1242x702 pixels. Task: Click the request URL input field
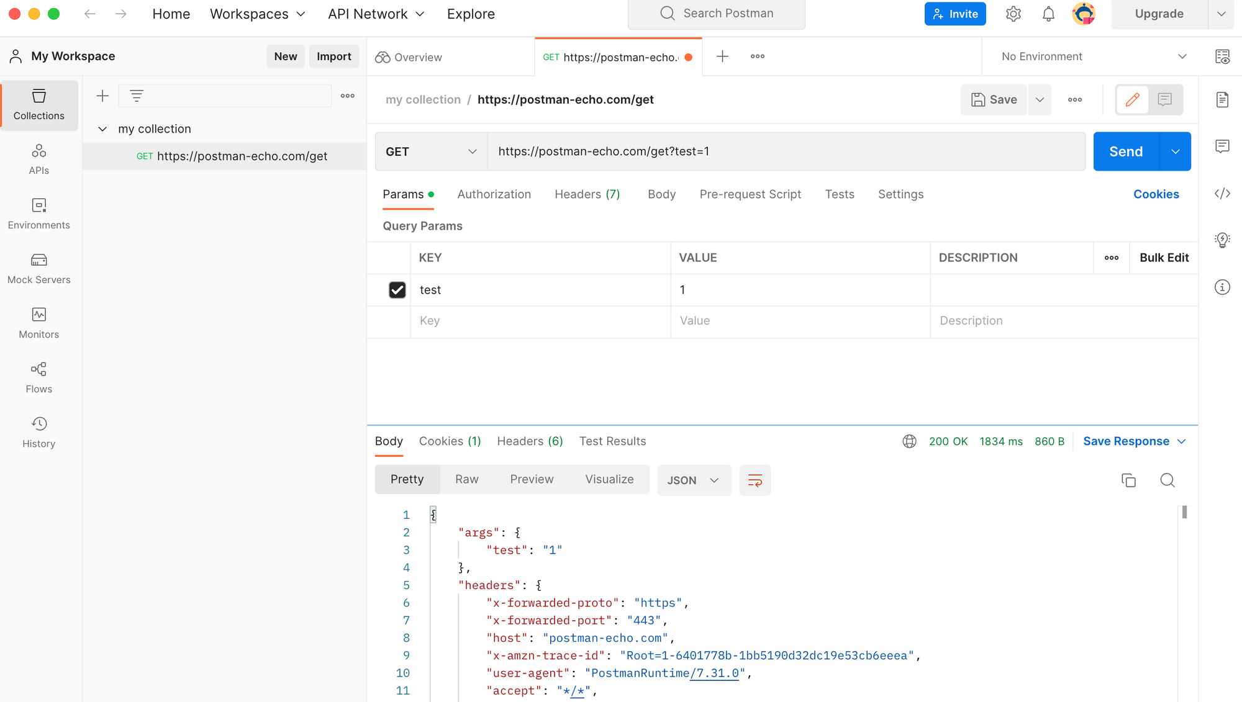click(x=786, y=151)
